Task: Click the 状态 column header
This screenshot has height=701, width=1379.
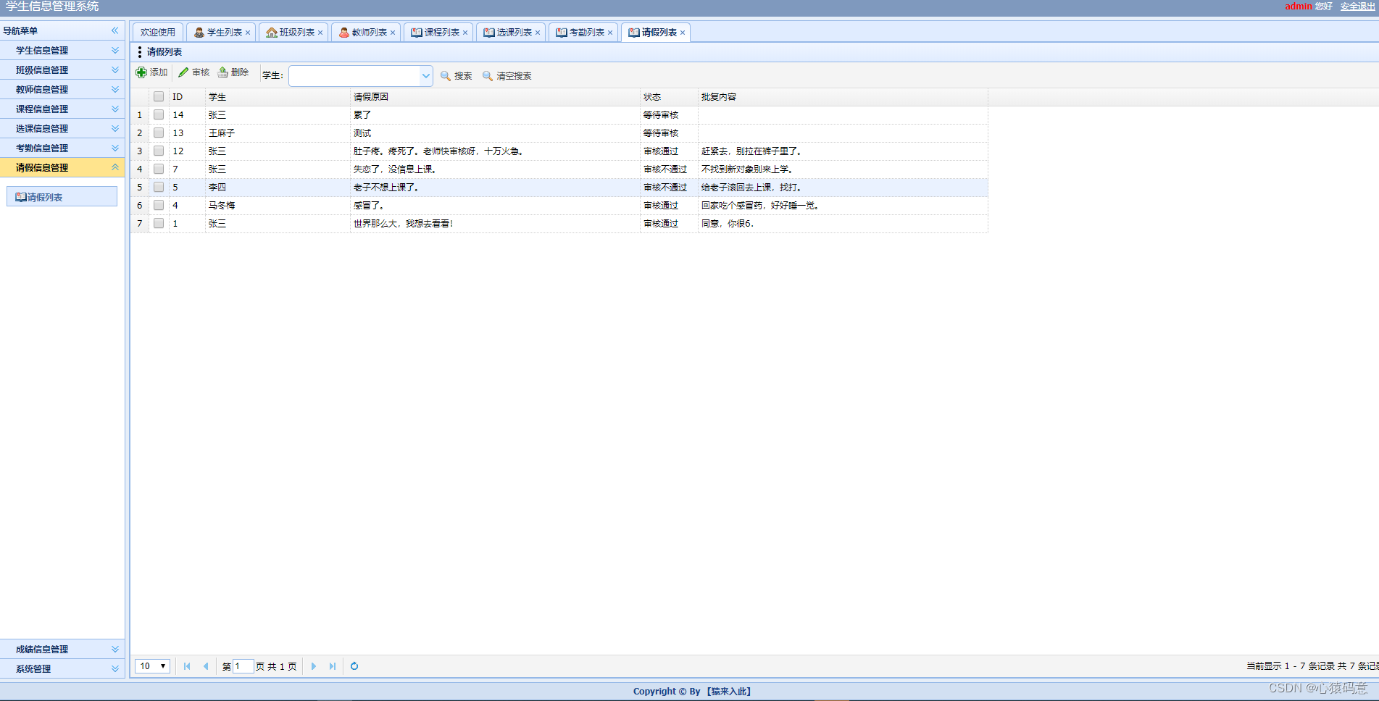Action: 669,97
